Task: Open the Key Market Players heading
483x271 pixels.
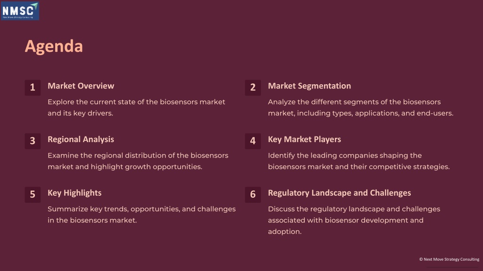Action: (304, 139)
